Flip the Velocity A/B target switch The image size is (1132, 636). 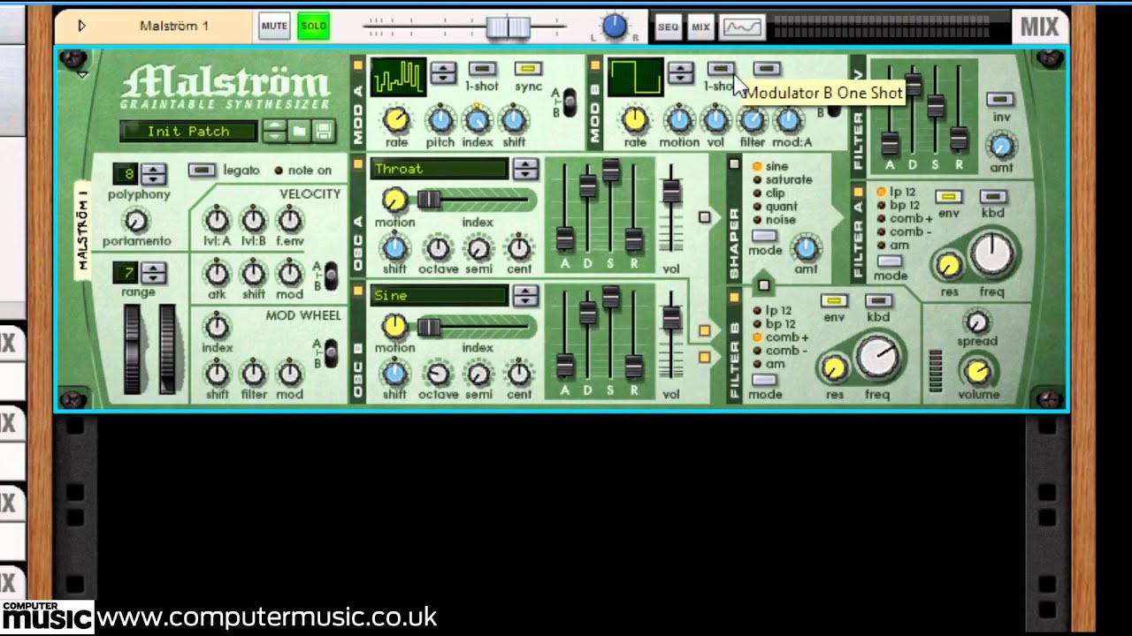pos(332,276)
